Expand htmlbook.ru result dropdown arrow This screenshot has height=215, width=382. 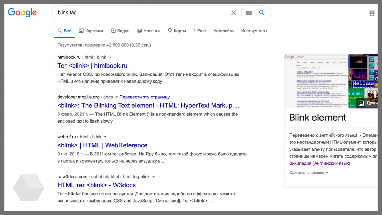pos(110,57)
